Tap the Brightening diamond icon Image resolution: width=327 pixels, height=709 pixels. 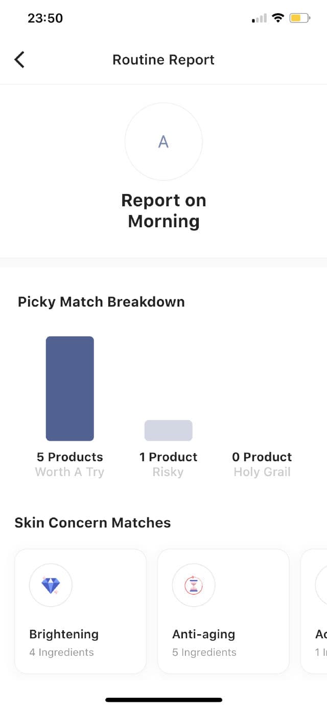coord(51,585)
